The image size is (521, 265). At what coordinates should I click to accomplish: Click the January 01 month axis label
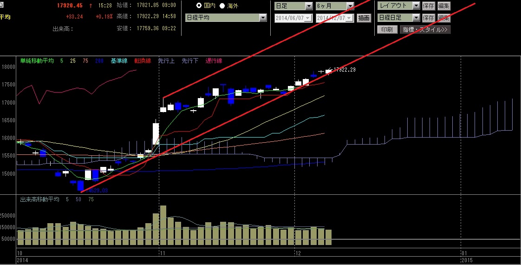(464, 253)
